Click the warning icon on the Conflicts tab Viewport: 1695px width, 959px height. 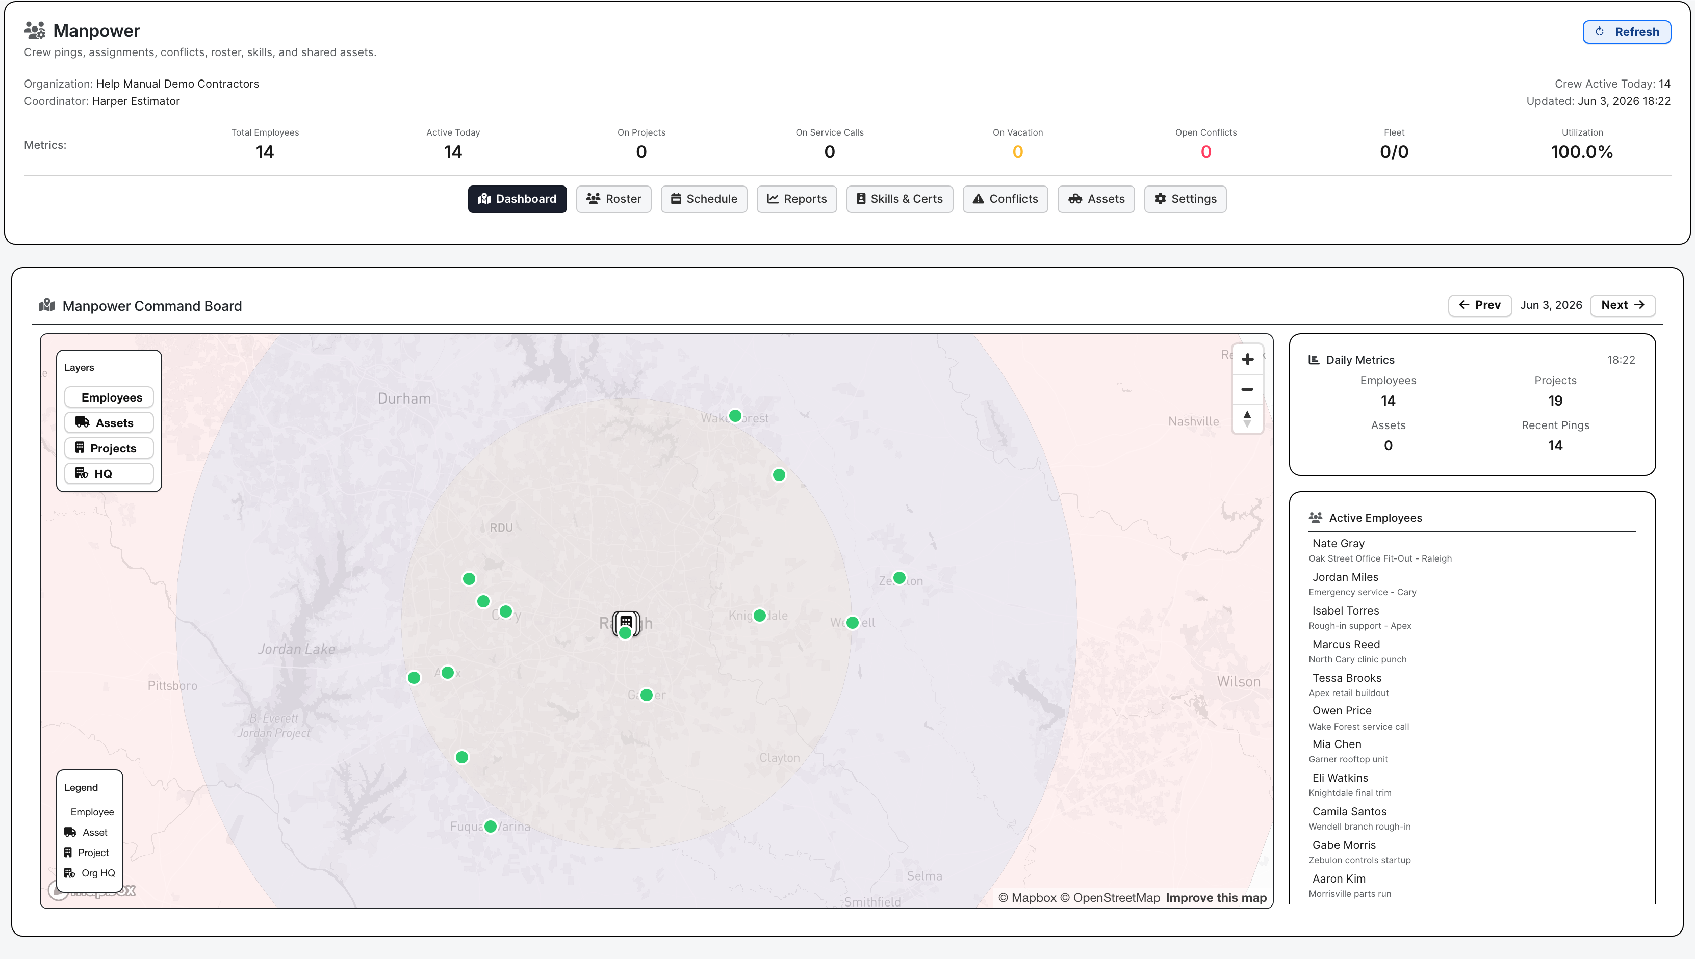click(979, 199)
